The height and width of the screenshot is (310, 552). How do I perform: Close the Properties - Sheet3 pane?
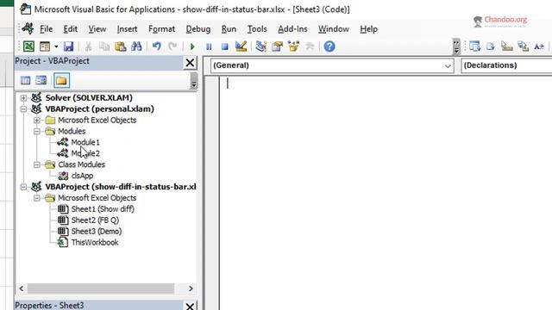(x=190, y=306)
